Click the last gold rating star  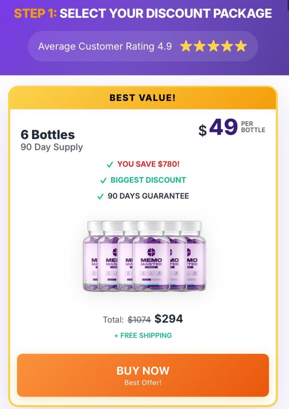click(x=241, y=46)
